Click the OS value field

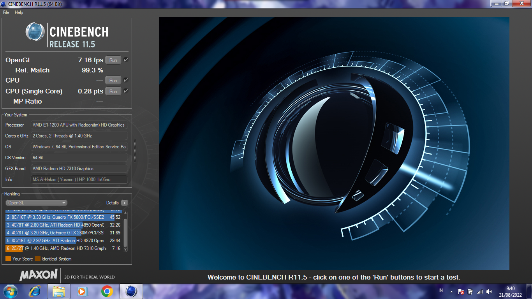click(x=79, y=147)
